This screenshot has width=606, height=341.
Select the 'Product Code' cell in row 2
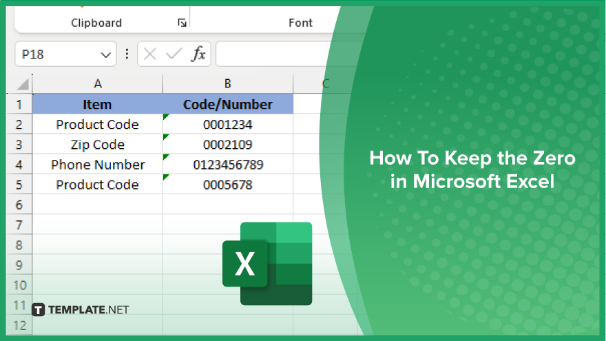[97, 125]
